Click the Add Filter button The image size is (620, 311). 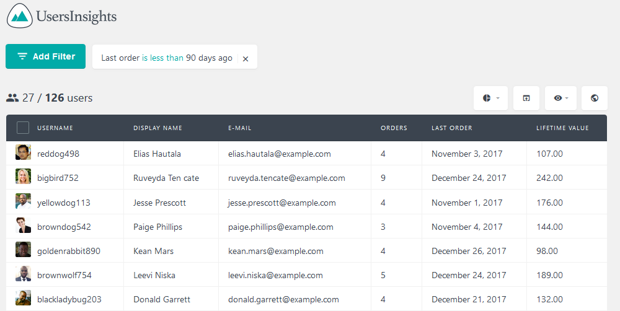pos(45,56)
